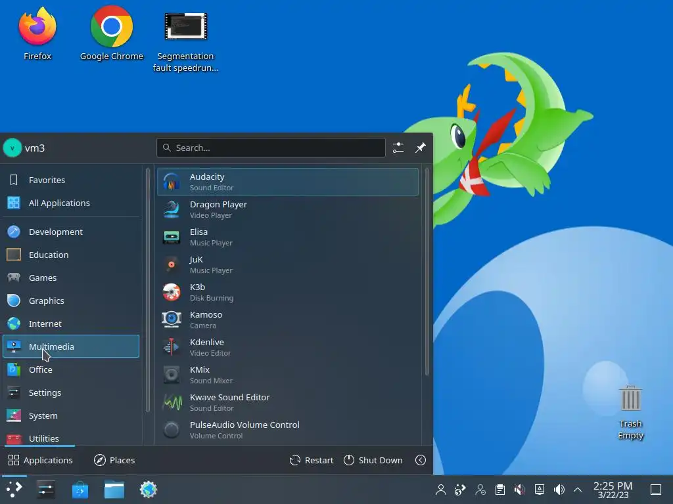Open the Office category
The width and height of the screenshot is (673, 504).
(x=71, y=369)
